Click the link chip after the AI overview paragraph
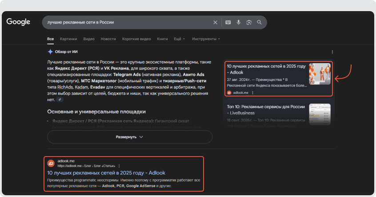Viewport: 376px width, 197px height. point(60,100)
